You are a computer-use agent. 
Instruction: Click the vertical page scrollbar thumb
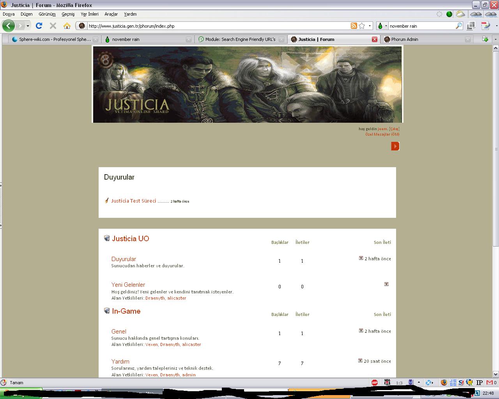496,149
